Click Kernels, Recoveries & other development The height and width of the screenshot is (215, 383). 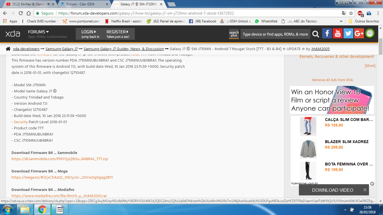(x=337, y=57)
